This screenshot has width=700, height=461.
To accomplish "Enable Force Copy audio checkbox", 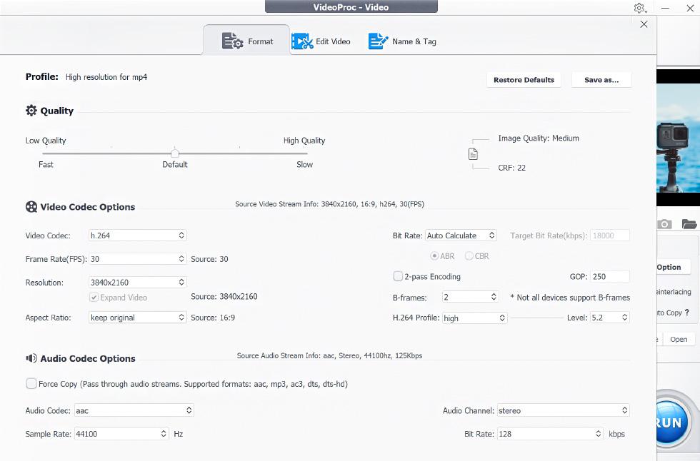I will [31, 384].
